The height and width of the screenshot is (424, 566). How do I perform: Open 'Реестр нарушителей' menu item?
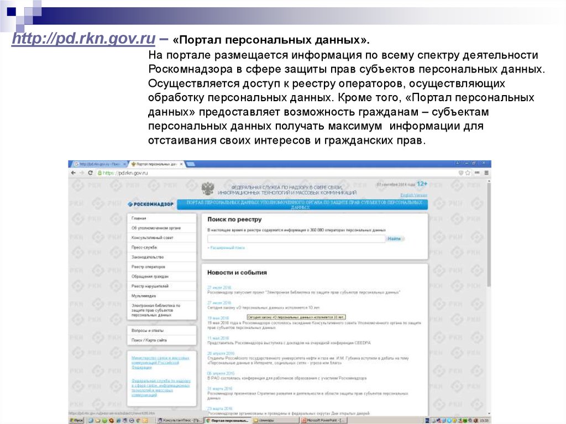[162, 286]
